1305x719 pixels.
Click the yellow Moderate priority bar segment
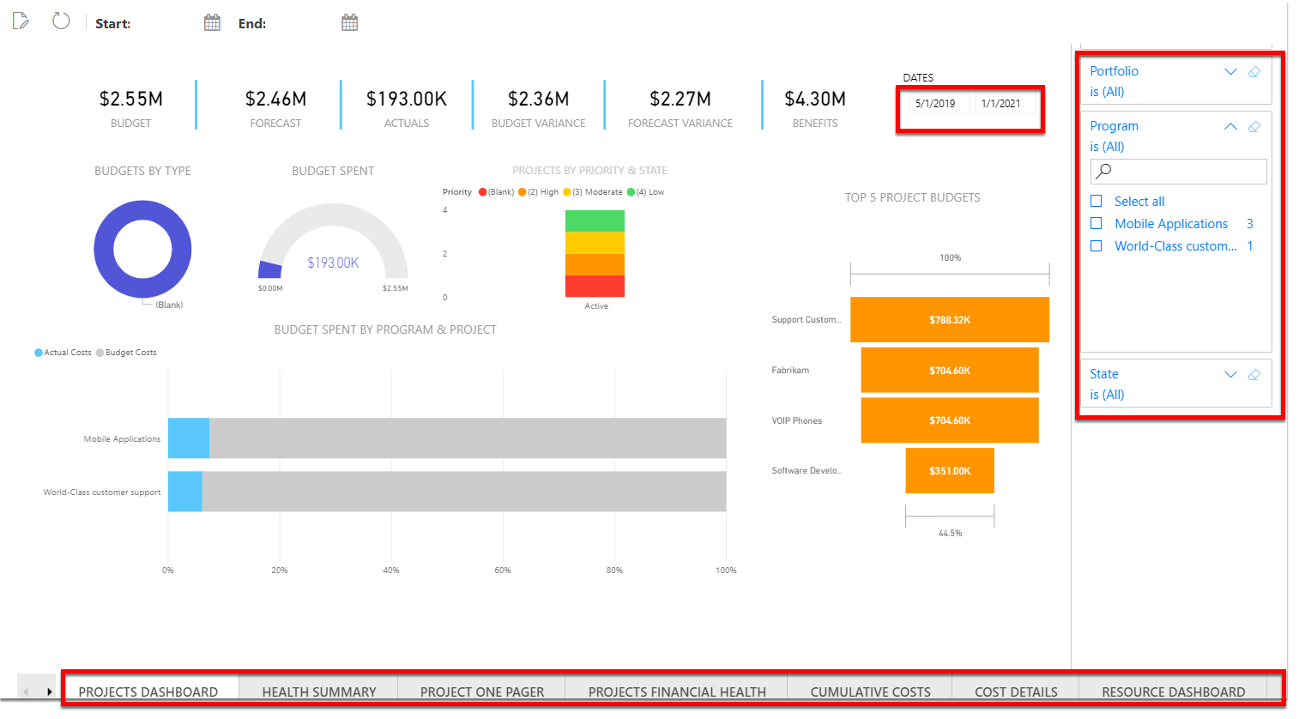tap(595, 243)
